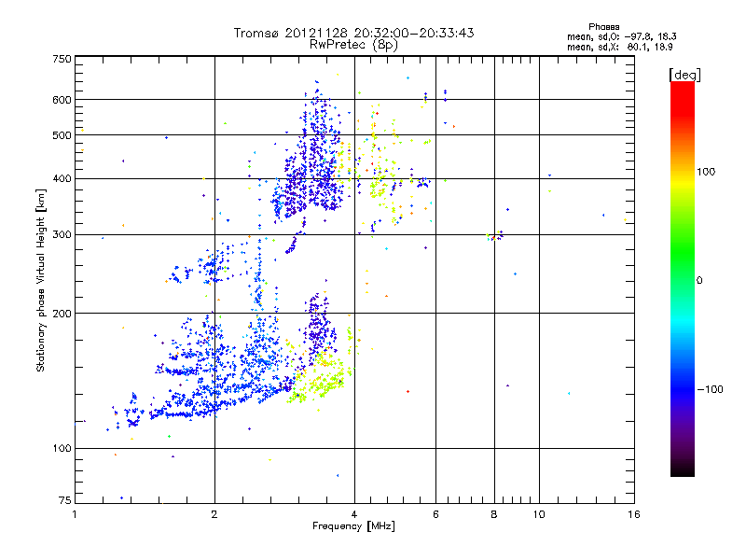Click the 'mean, sd,X: 80.1, 18.9' line

point(619,47)
